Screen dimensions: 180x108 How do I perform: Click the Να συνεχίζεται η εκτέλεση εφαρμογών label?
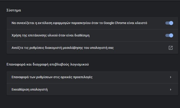pos(79,23)
